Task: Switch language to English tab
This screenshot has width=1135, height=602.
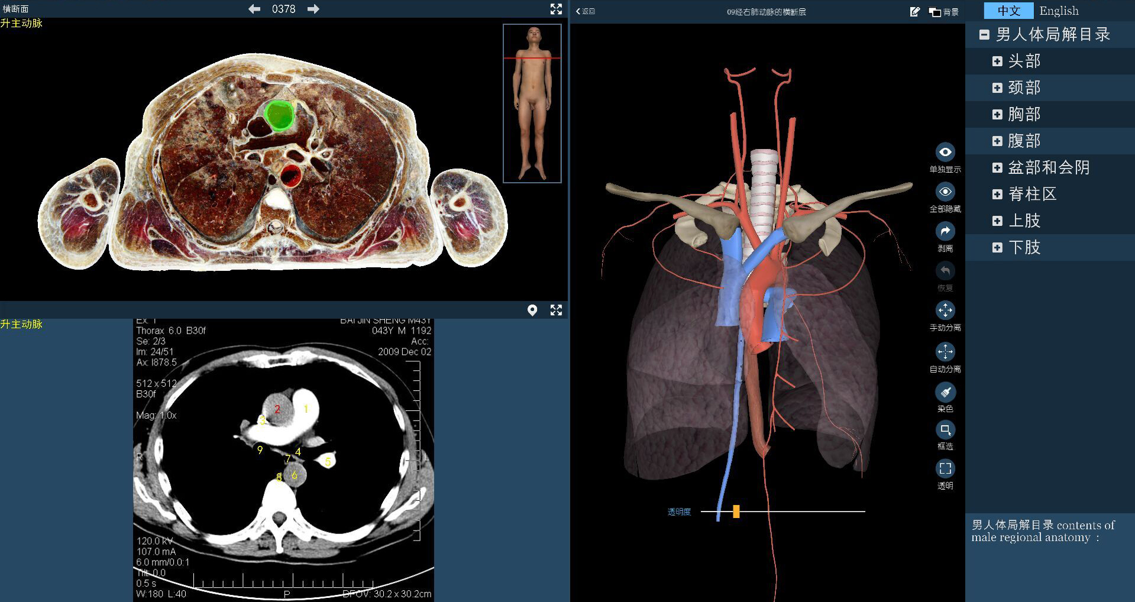Action: 1059,11
